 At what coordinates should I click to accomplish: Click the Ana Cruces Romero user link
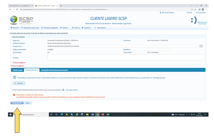click(167, 13)
